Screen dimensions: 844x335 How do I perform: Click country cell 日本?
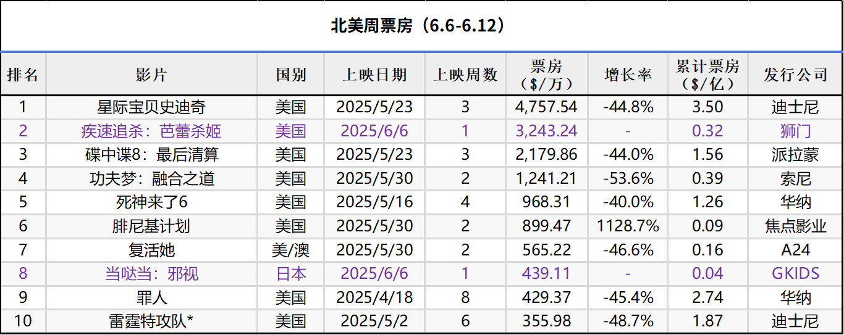[291, 274]
